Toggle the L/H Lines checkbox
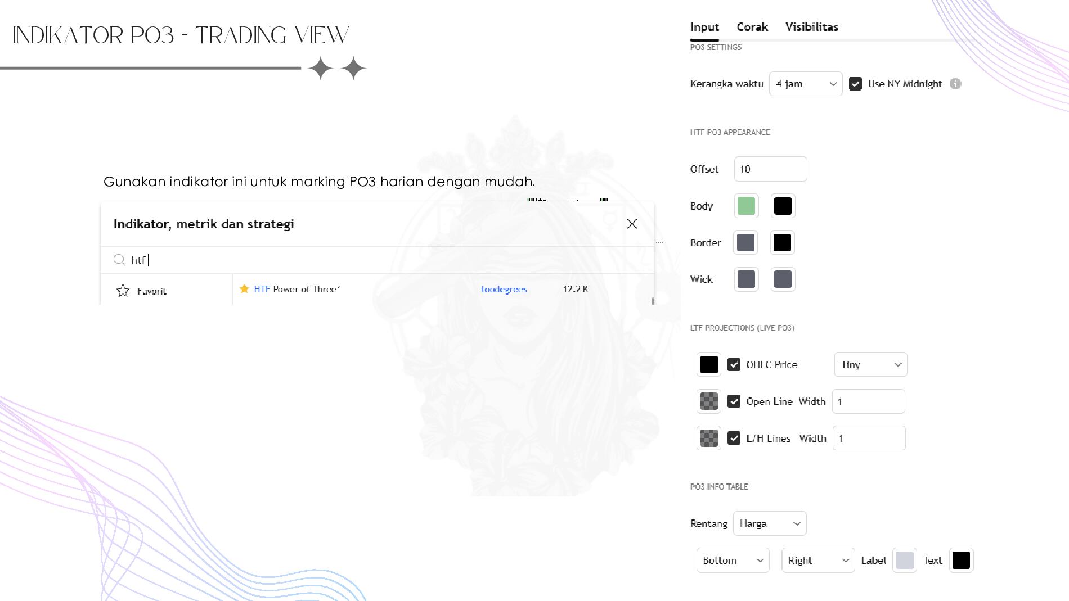Image resolution: width=1069 pixels, height=601 pixels. [734, 438]
